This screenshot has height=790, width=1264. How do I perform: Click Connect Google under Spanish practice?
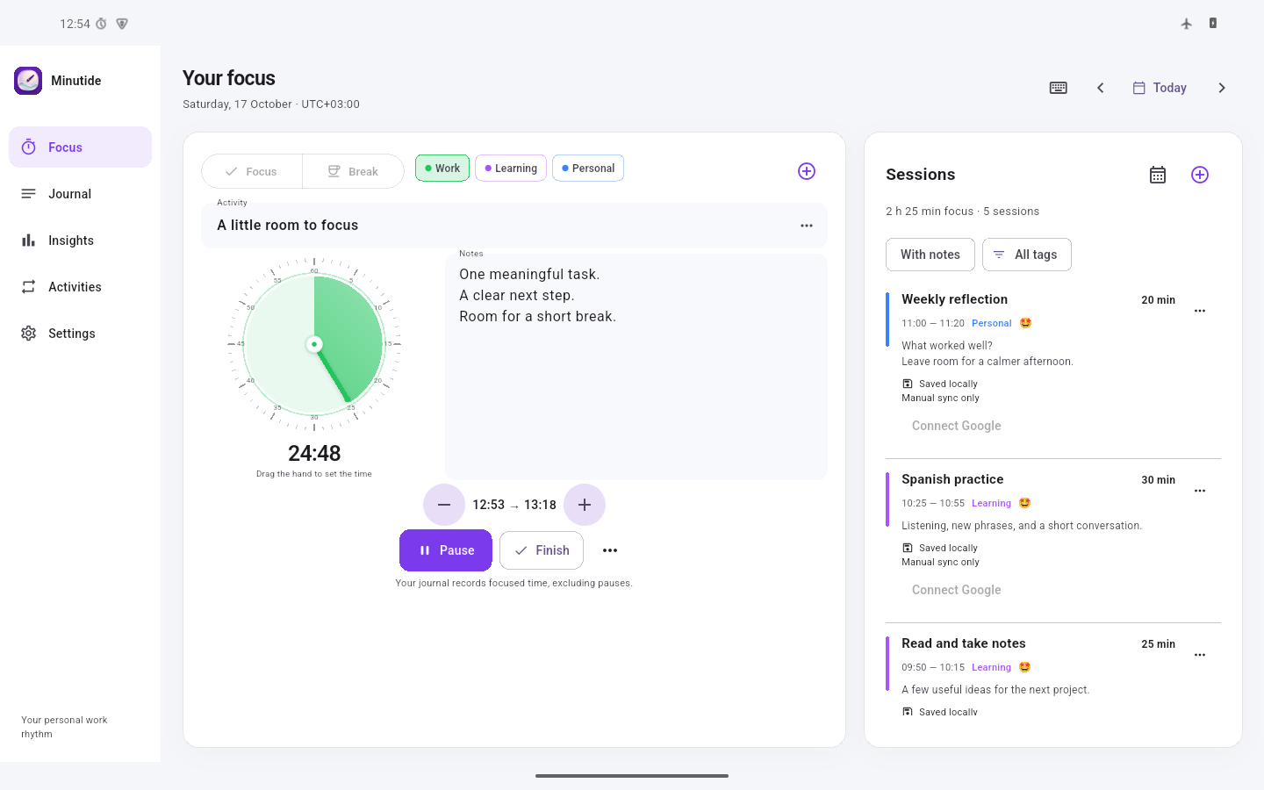tap(957, 590)
